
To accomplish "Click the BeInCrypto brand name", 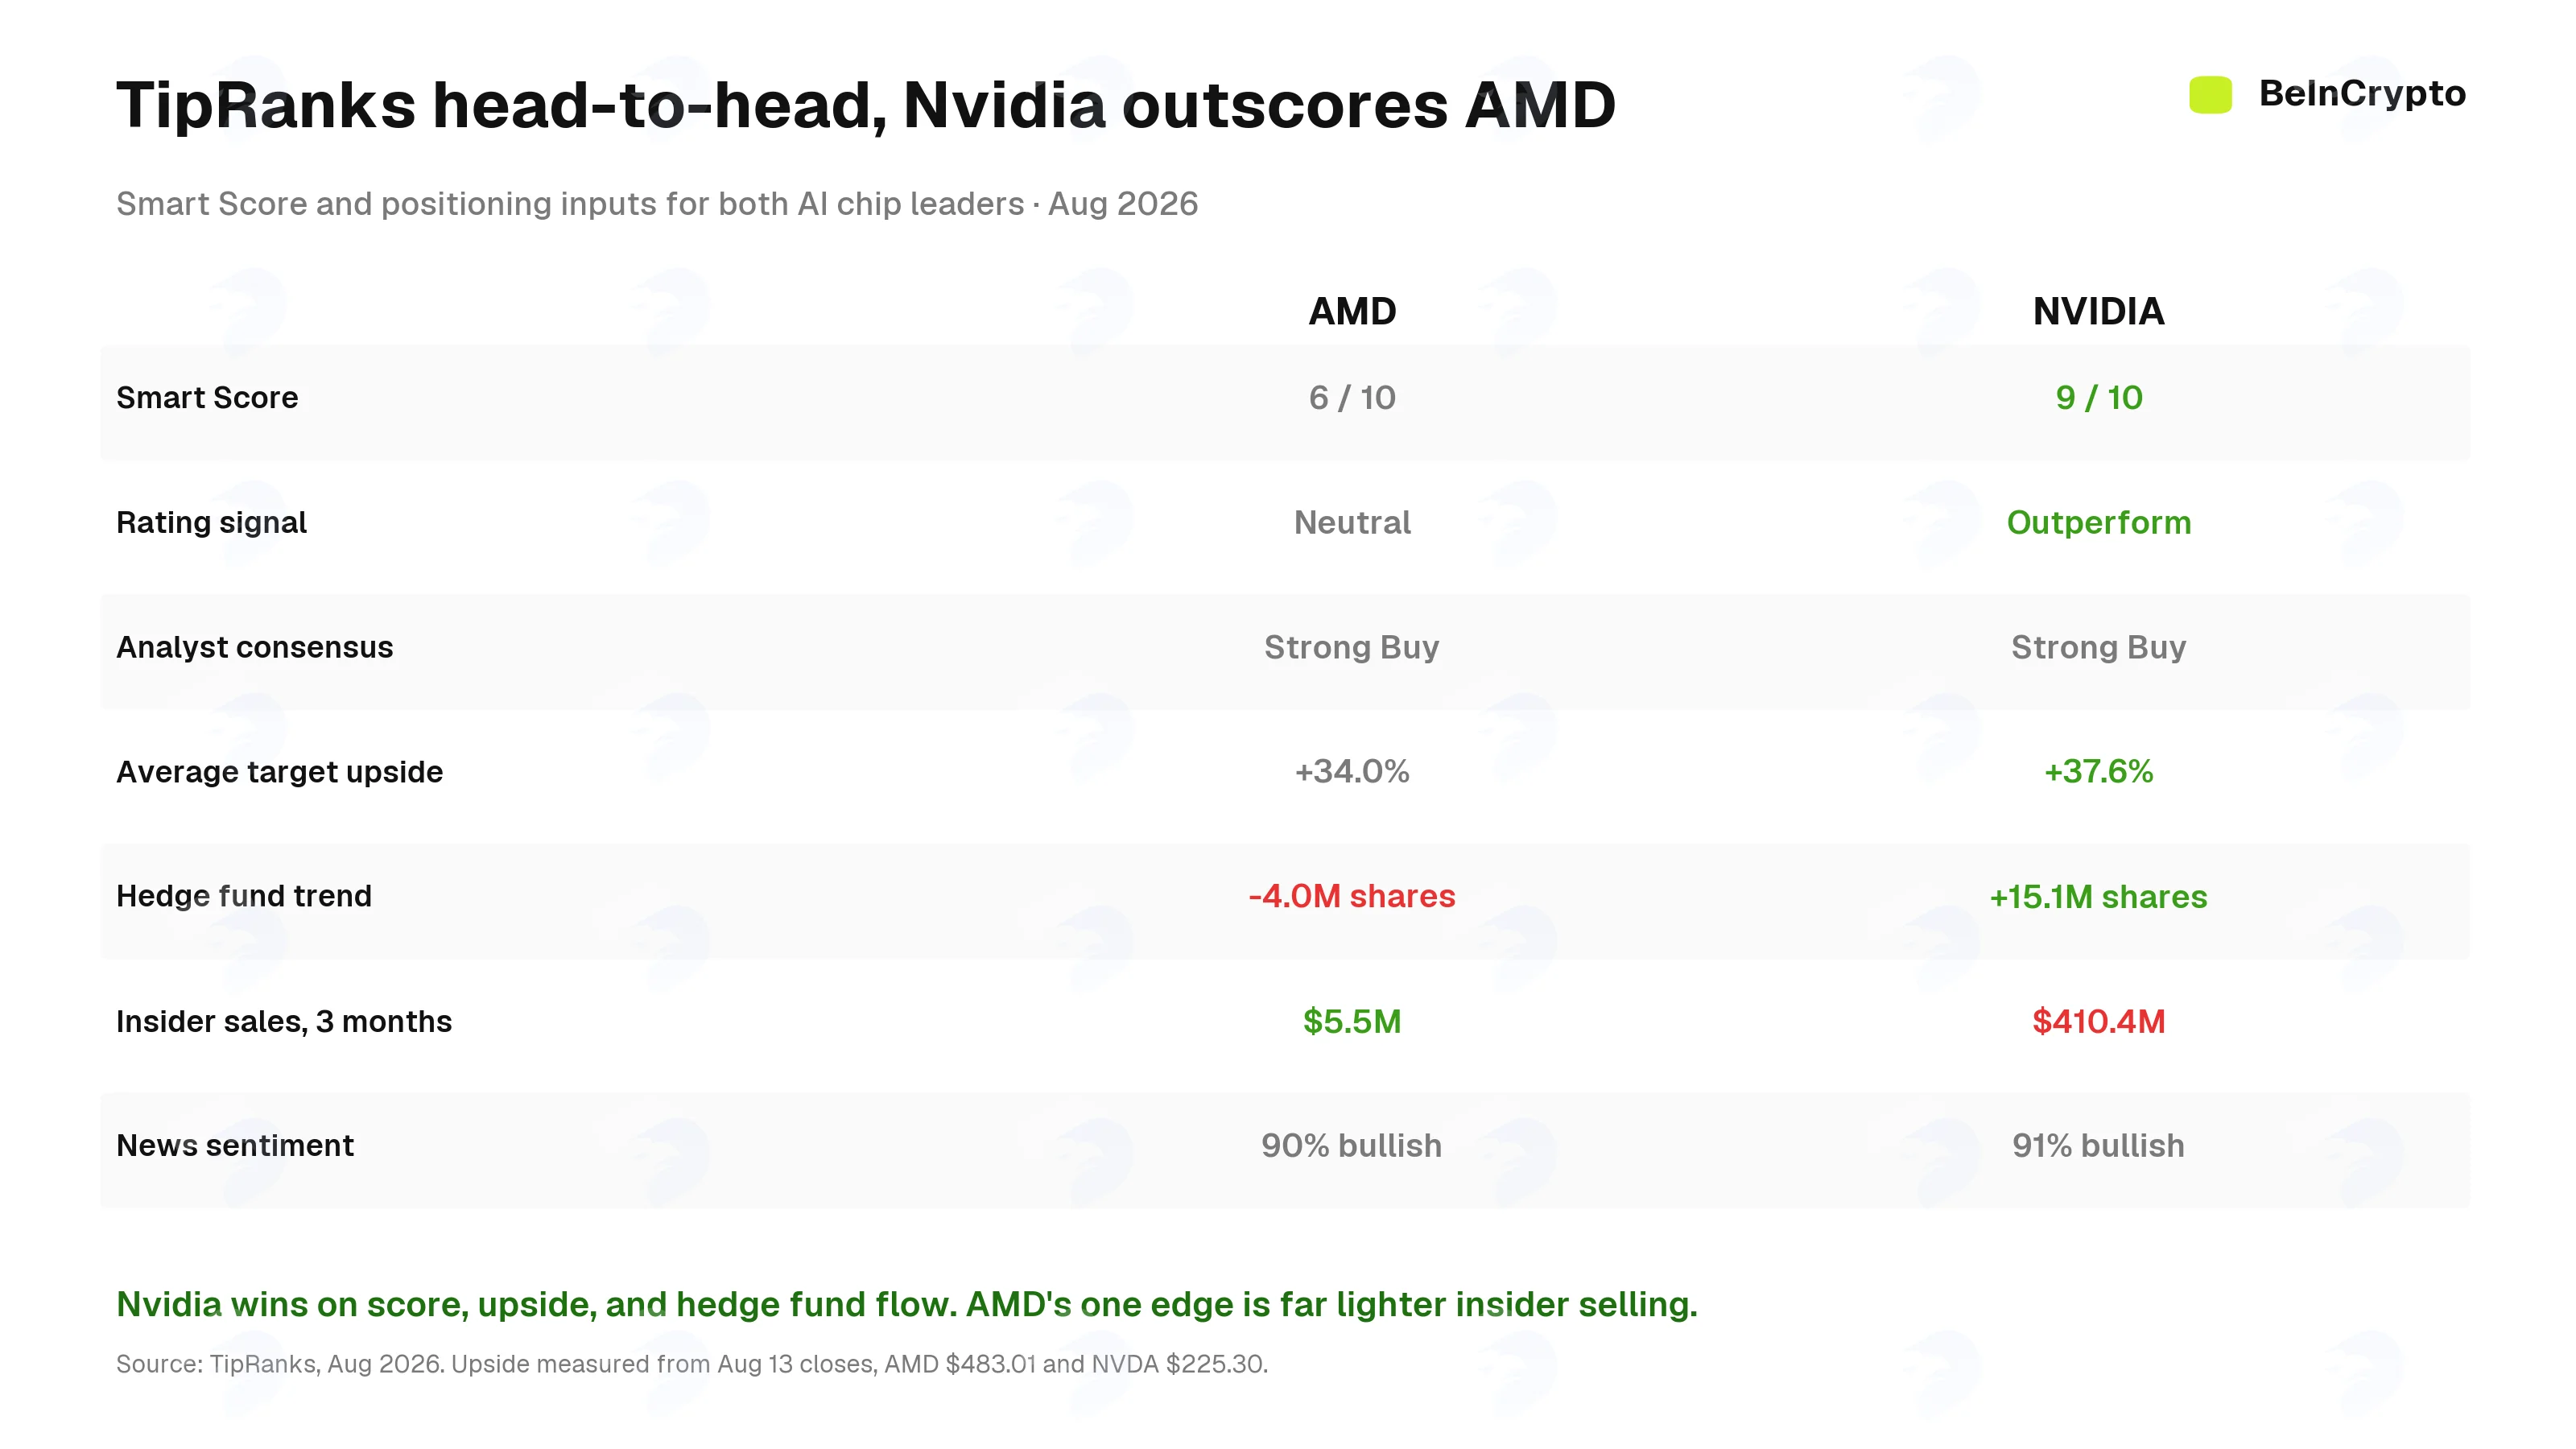I will point(2362,94).
